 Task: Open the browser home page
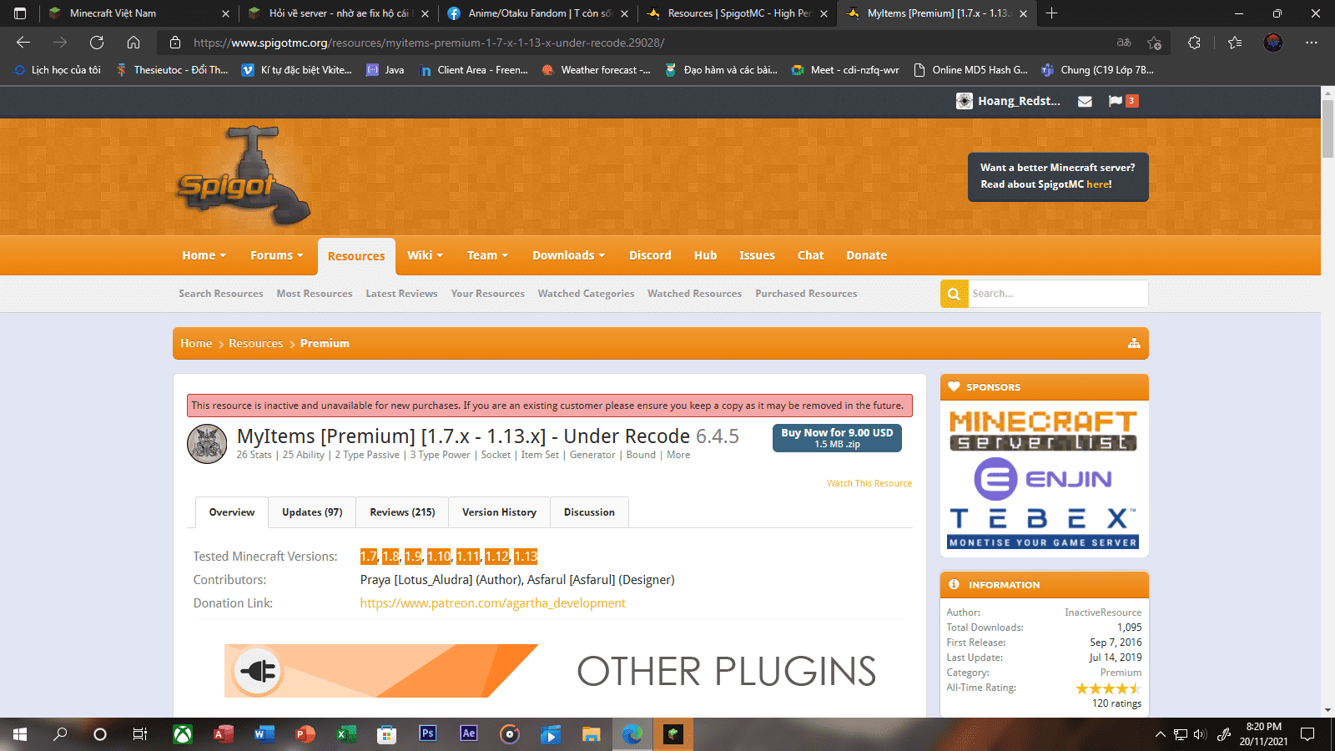pos(133,43)
